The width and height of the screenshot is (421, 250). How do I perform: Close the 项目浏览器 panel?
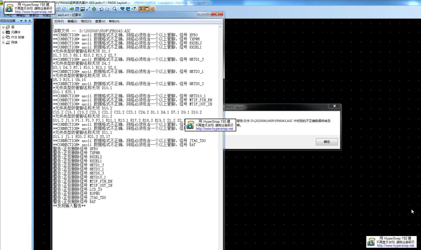pyautogui.click(x=30, y=21)
